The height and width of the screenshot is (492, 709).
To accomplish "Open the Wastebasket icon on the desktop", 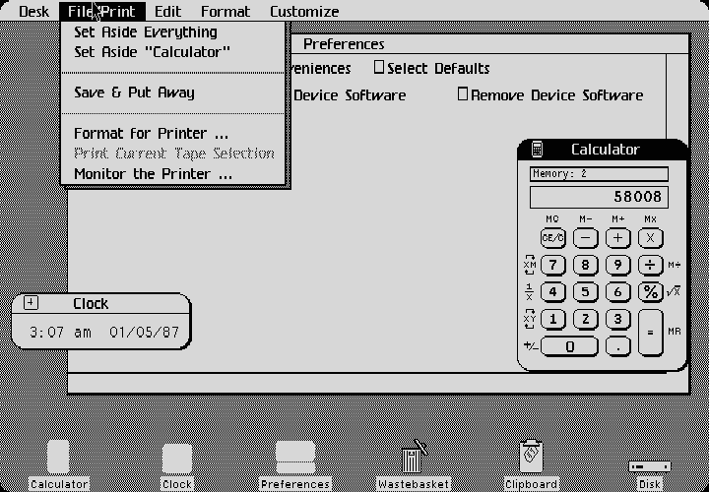I will pyautogui.click(x=413, y=459).
